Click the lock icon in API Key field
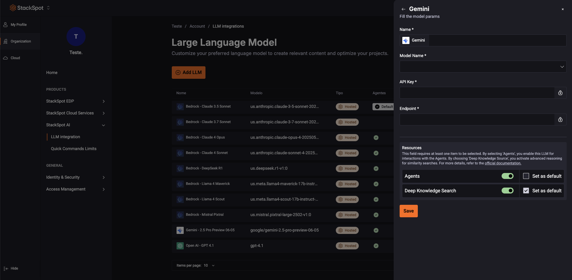 [x=560, y=93]
